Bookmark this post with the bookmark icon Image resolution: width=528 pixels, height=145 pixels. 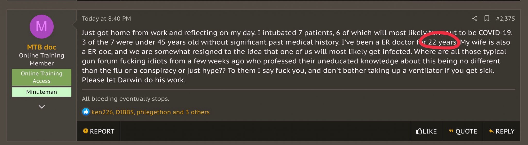486,18
